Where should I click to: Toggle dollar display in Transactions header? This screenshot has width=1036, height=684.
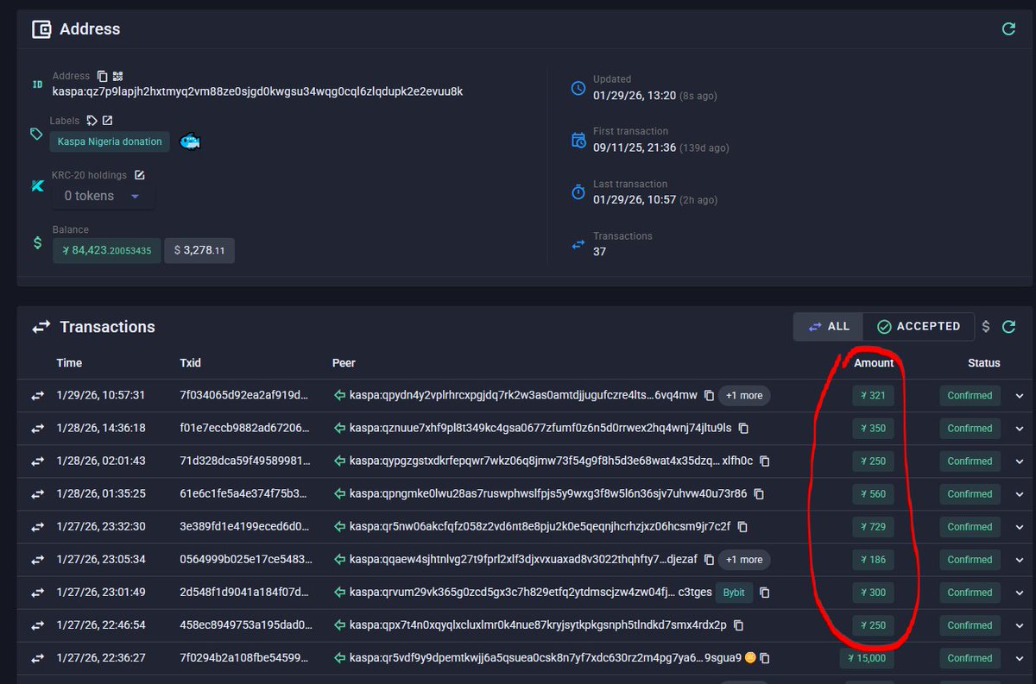[x=986, y=327]
